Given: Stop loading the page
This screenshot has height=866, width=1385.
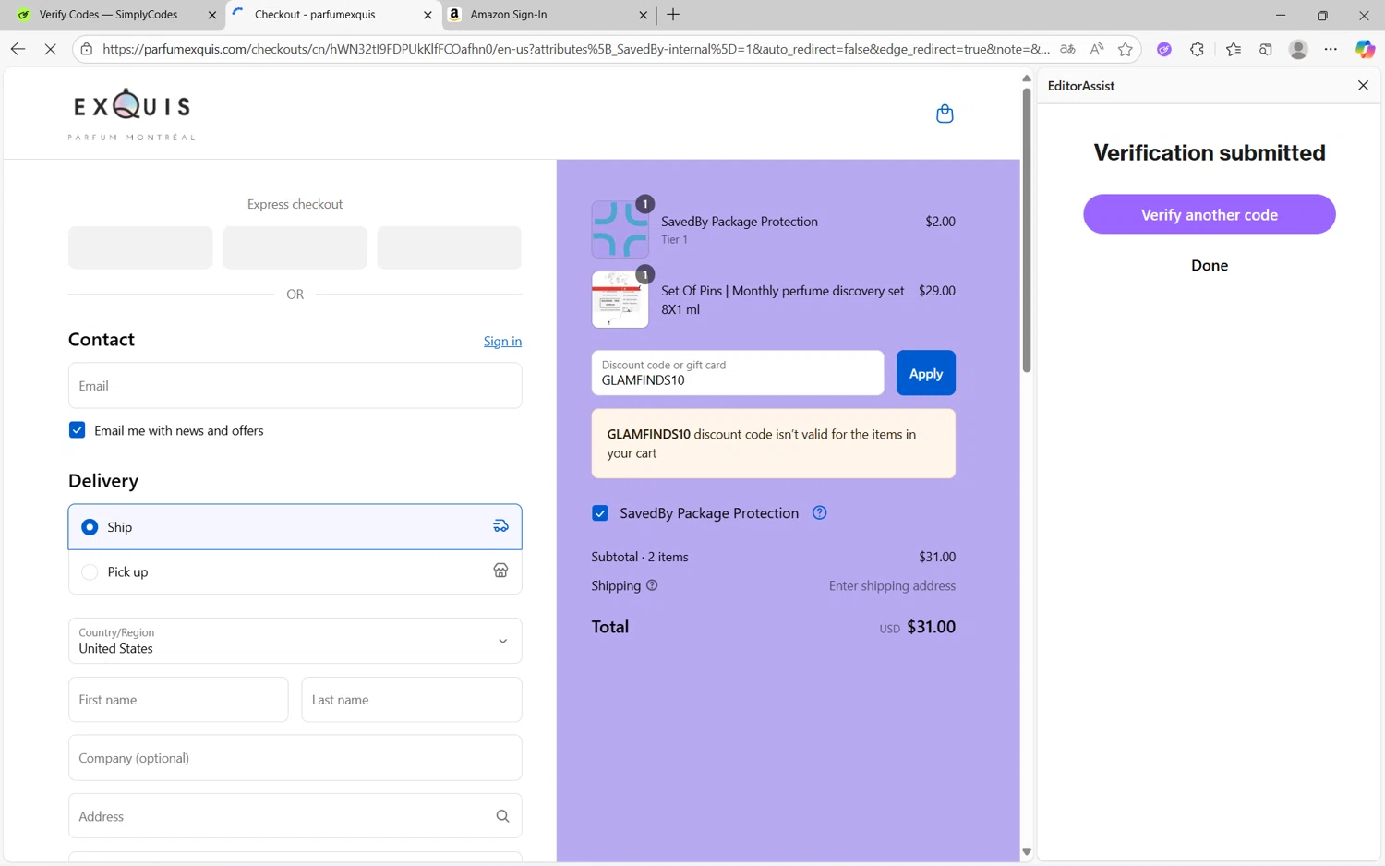Looking at the screenshot, I should tap(51, 49).
